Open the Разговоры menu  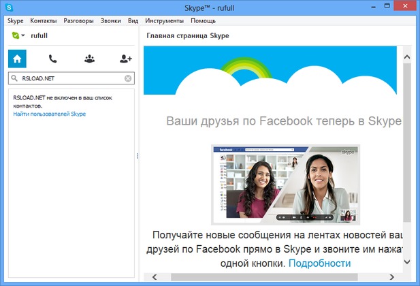78,20
